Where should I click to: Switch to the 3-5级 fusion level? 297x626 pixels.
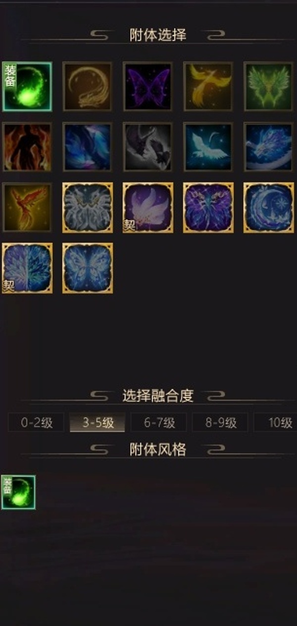click(98, 423)
